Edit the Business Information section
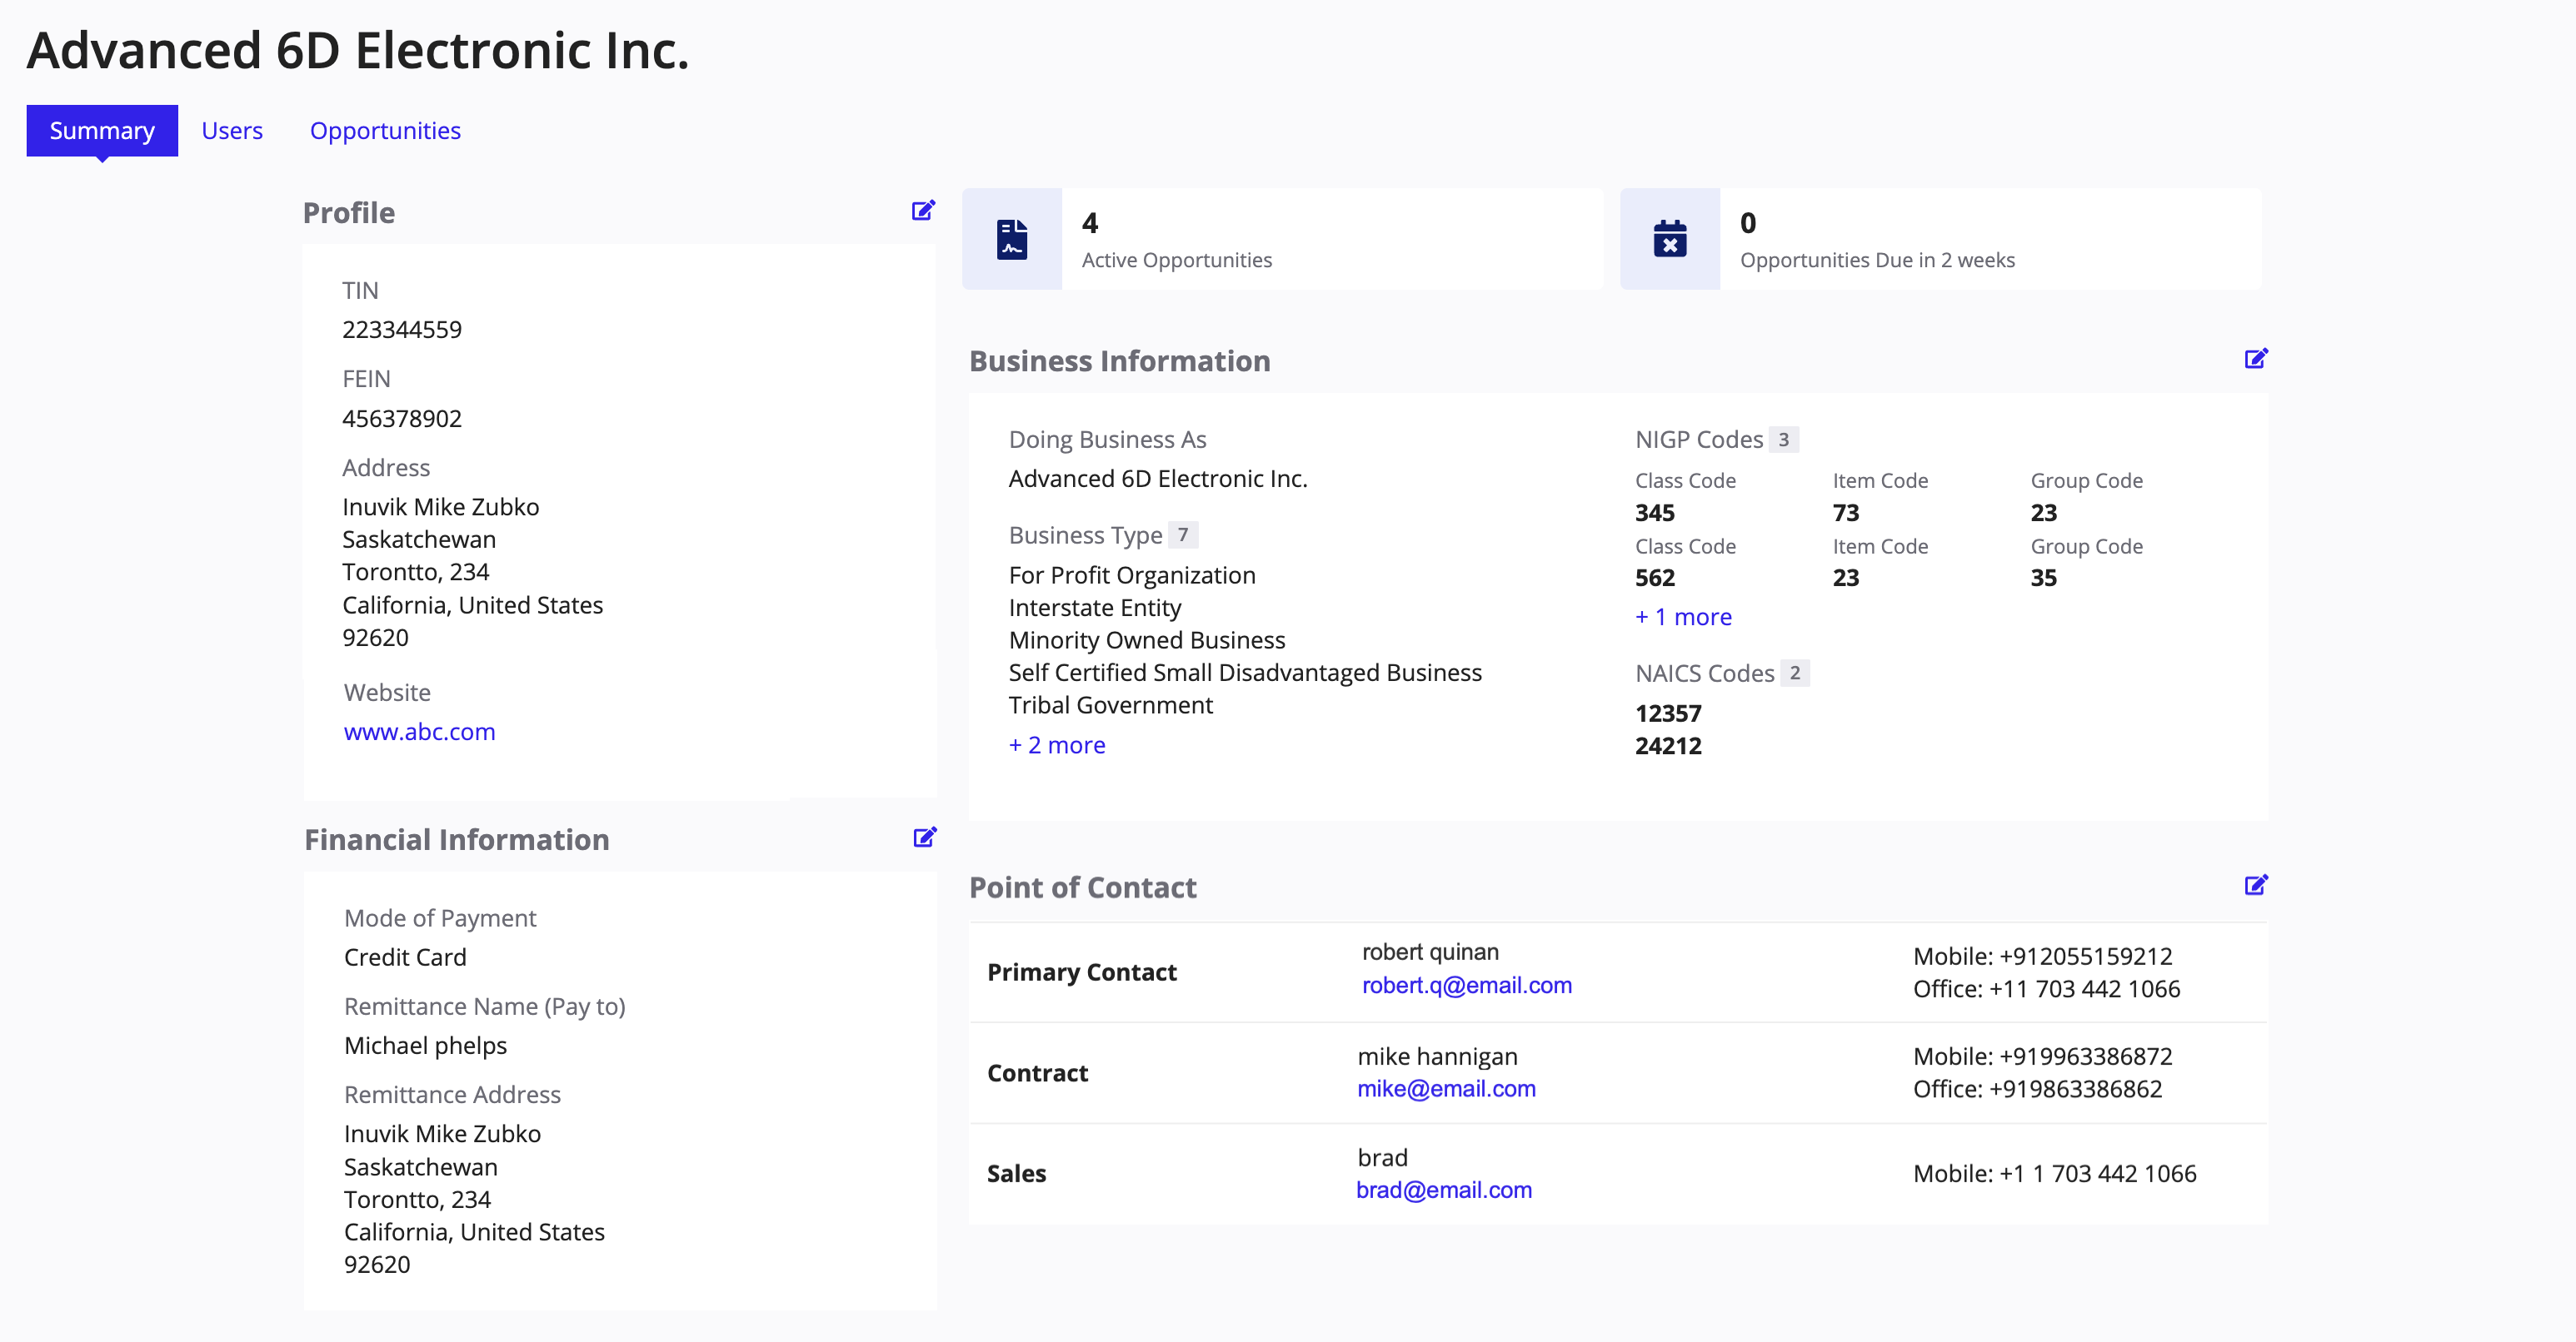The height and width of the screenshot is (1342, 2576). [x=2256, y=359]
